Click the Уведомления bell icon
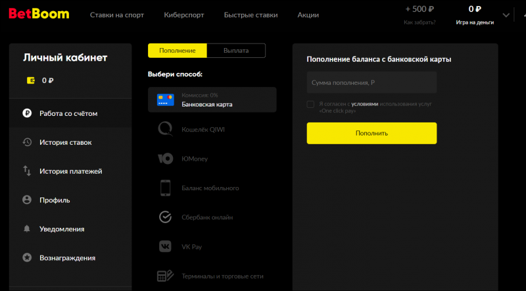526x291 pixels. [x=27, y=229]
